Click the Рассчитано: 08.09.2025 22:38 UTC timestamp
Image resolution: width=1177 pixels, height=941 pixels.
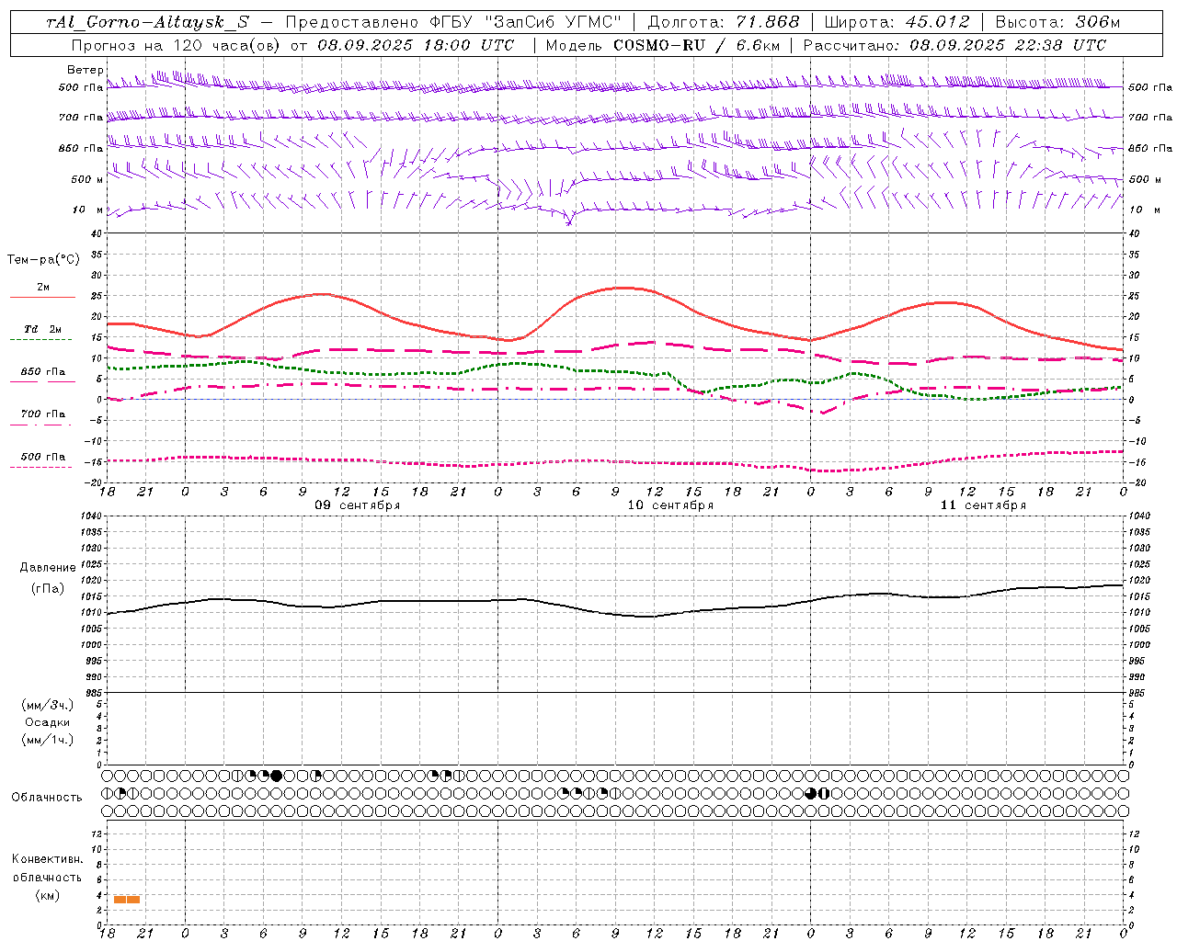click(954, 45)
